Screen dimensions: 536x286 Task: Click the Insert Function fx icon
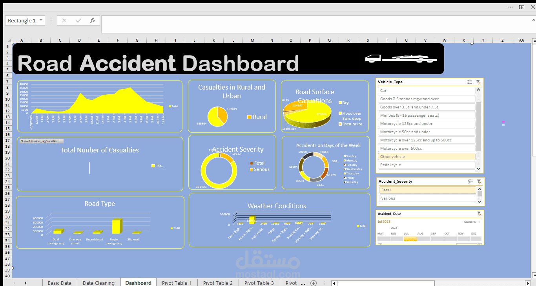click(x=92, y=20)
